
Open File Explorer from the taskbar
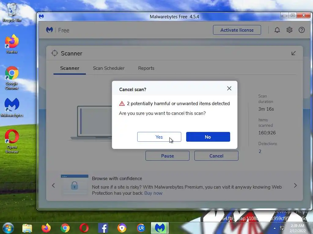tap(27, 228)
